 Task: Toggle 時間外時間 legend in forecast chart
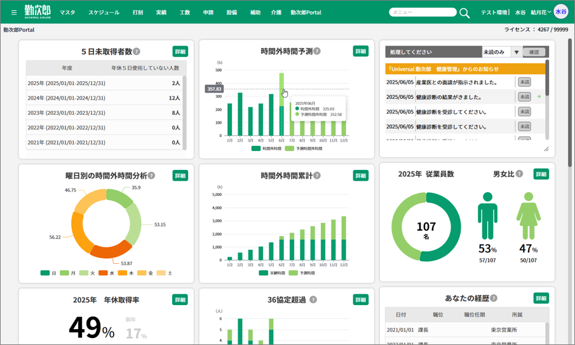266,148
